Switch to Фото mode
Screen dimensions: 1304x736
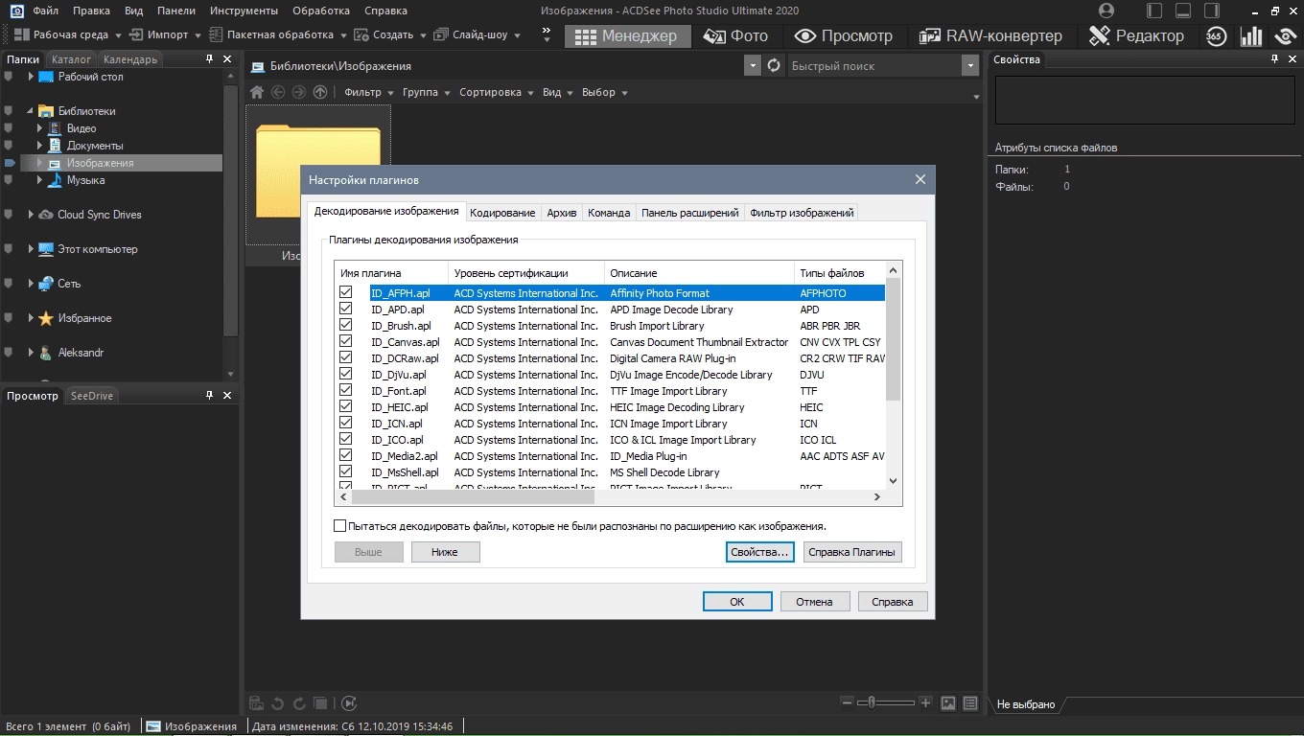tap(735, 36)
